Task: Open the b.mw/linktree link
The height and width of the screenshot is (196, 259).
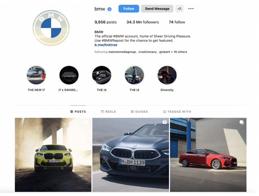Action: (106, 45)
